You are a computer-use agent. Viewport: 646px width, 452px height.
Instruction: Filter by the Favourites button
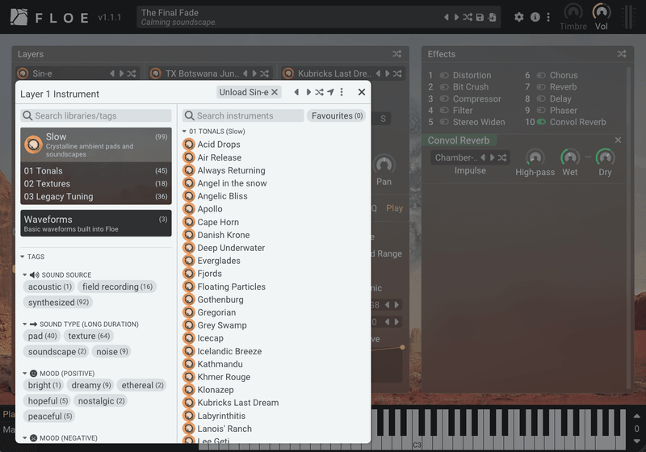[x=337, y=115]
